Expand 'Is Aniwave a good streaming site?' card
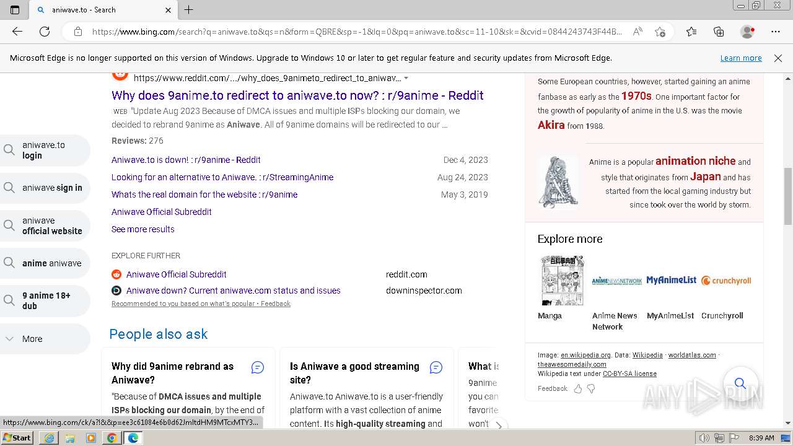The width and height of the screenshot is (793, 446). [354, 373]
